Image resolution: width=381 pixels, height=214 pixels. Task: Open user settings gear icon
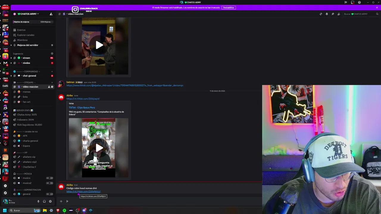pyautogui.click(x=50, y=201)
